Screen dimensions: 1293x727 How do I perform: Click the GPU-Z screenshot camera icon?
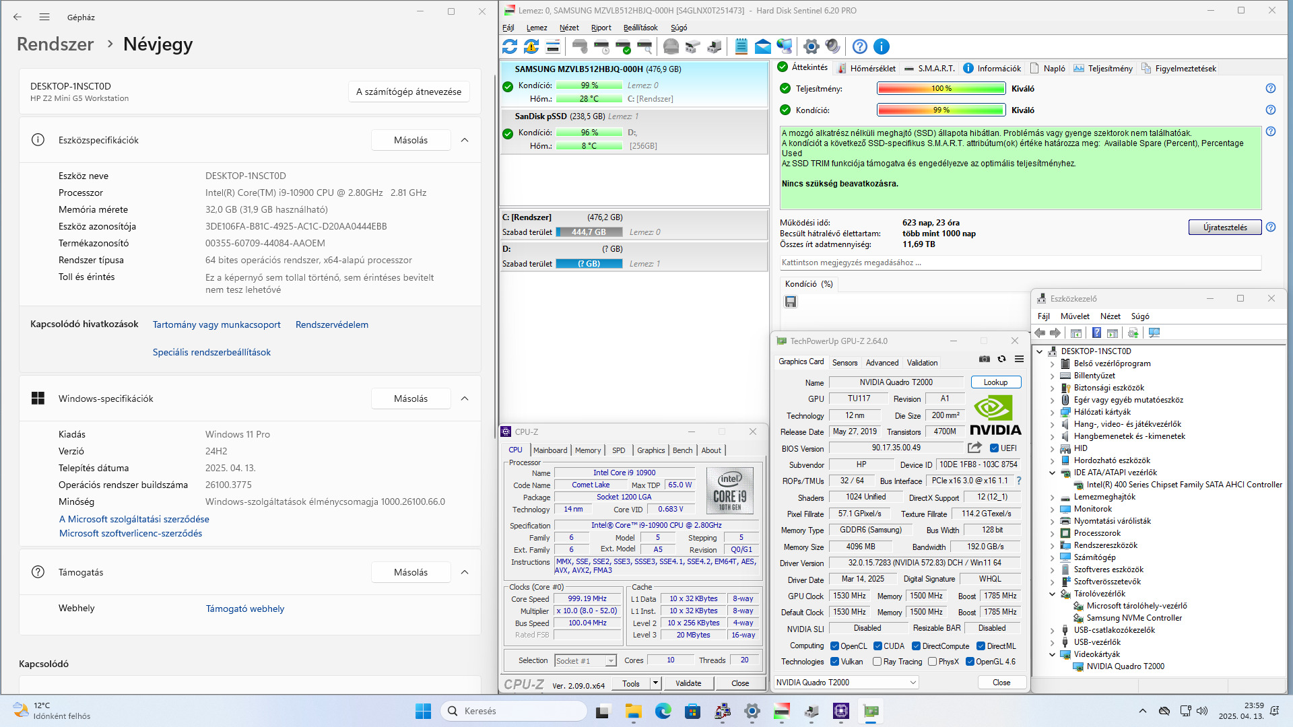(x=984, y=359)
